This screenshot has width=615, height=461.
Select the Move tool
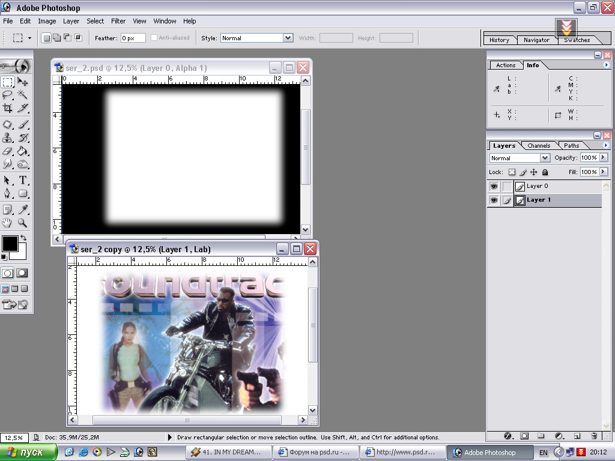pos(22,82)
